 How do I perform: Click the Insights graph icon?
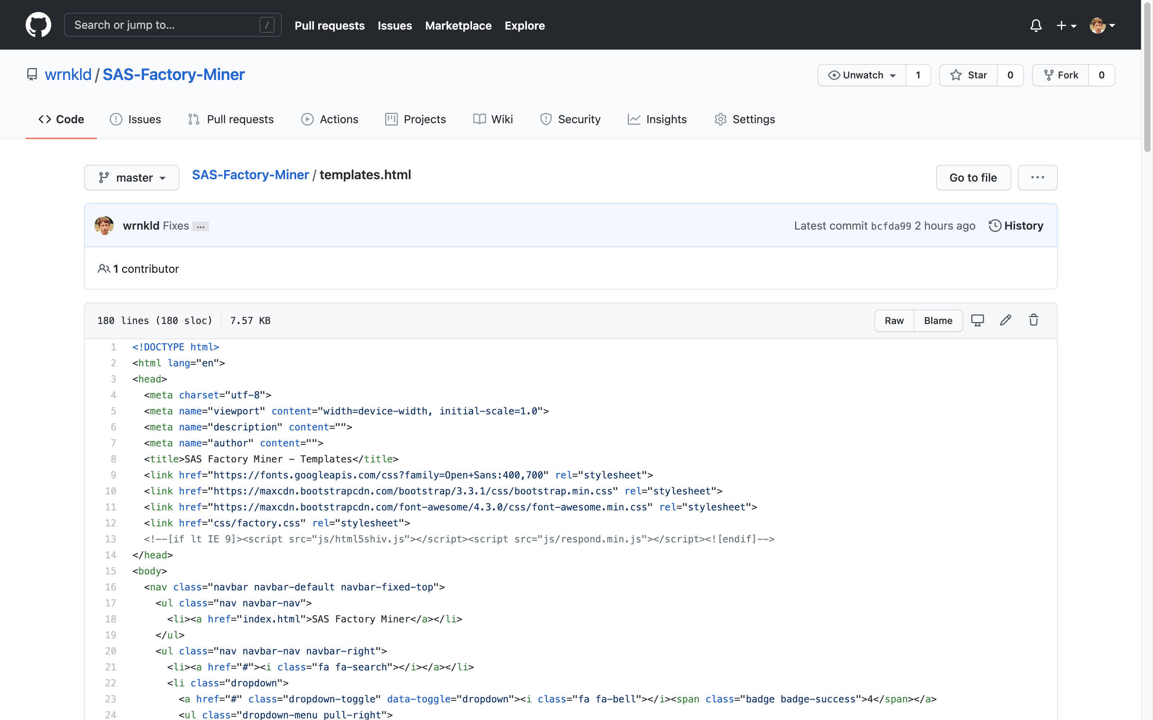[x=634, y=119]
